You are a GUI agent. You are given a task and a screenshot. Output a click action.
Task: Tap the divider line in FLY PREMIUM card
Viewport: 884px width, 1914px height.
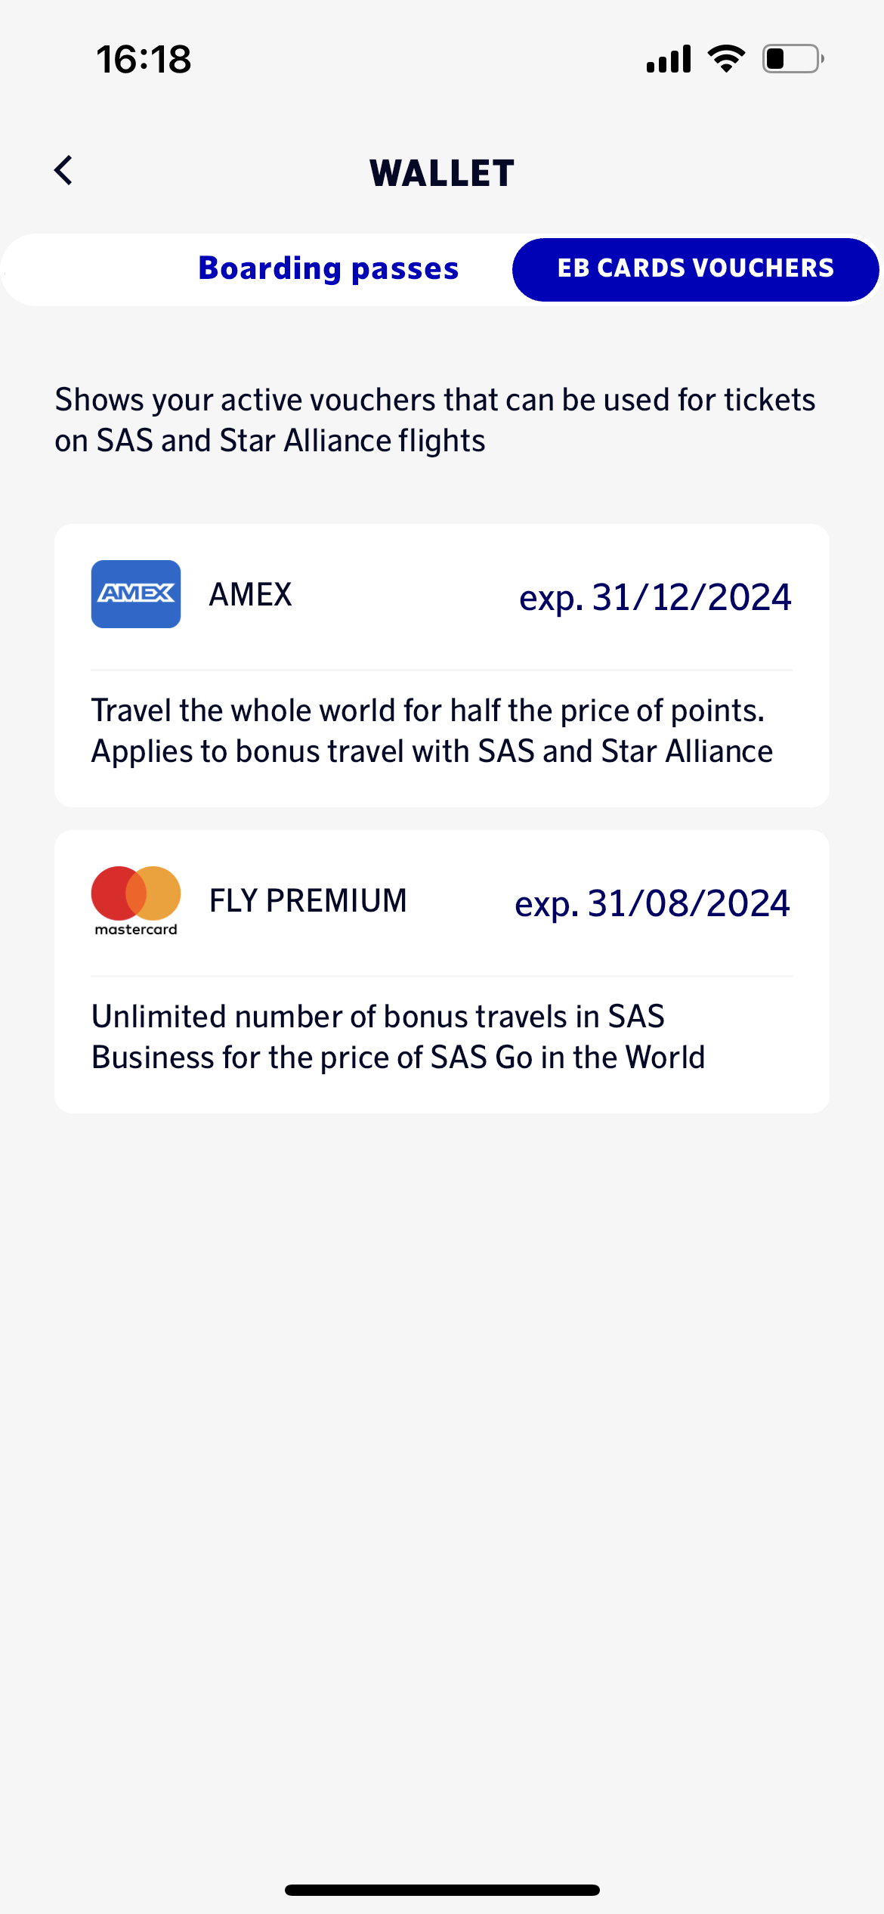click(x=442, y=976)
